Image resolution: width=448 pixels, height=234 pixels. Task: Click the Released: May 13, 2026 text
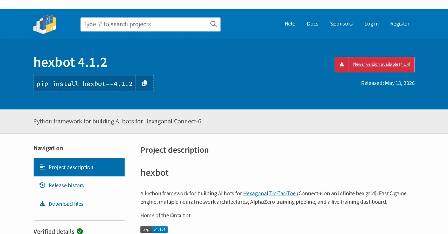[x=388, y=83]
